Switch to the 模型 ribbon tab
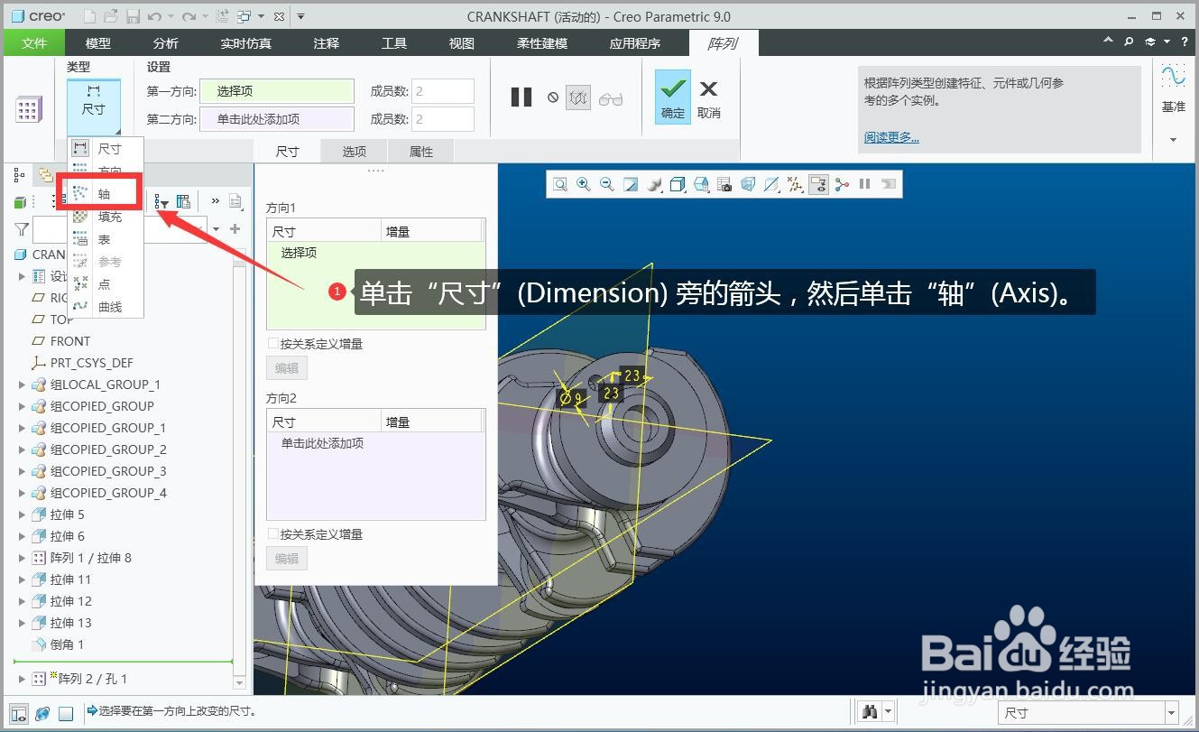The width and height of the screenshot is (1199, 732). click(98, 42)
